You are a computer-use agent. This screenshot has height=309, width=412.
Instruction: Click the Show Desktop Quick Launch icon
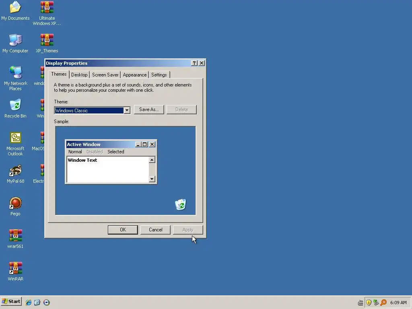[37, 303]
